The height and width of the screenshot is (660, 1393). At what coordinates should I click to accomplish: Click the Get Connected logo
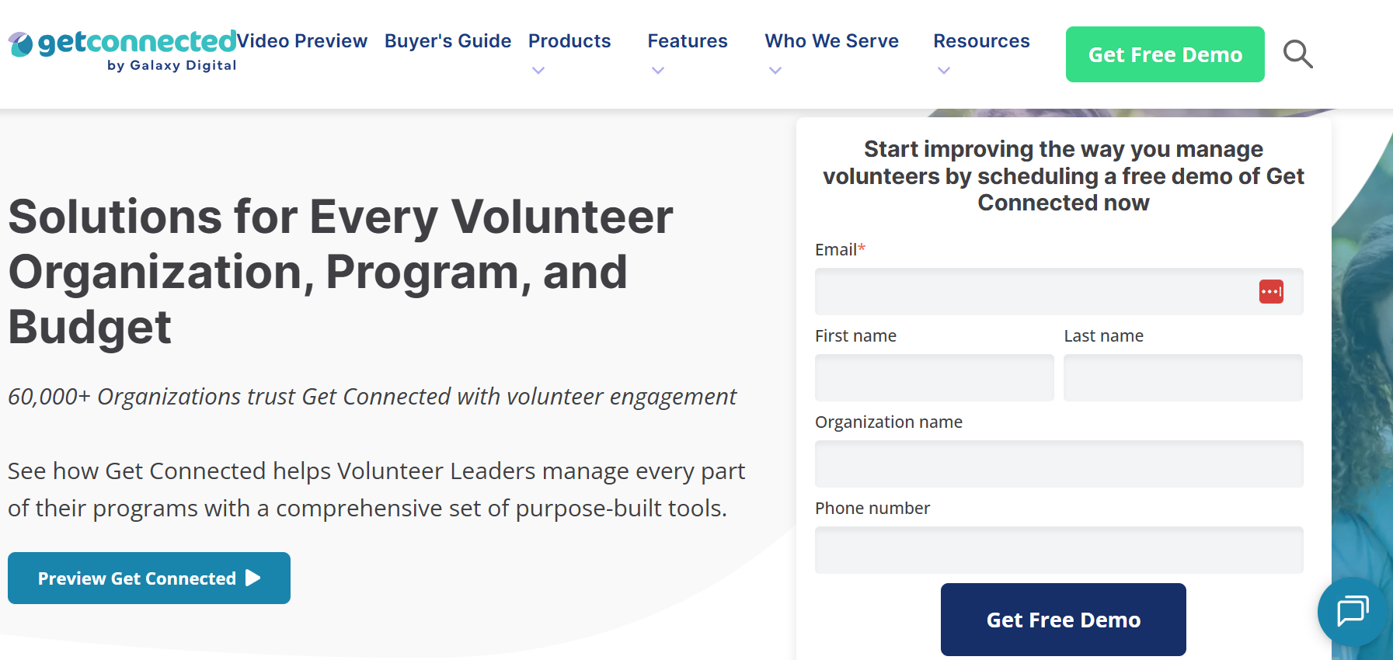(x=123, y=50)
